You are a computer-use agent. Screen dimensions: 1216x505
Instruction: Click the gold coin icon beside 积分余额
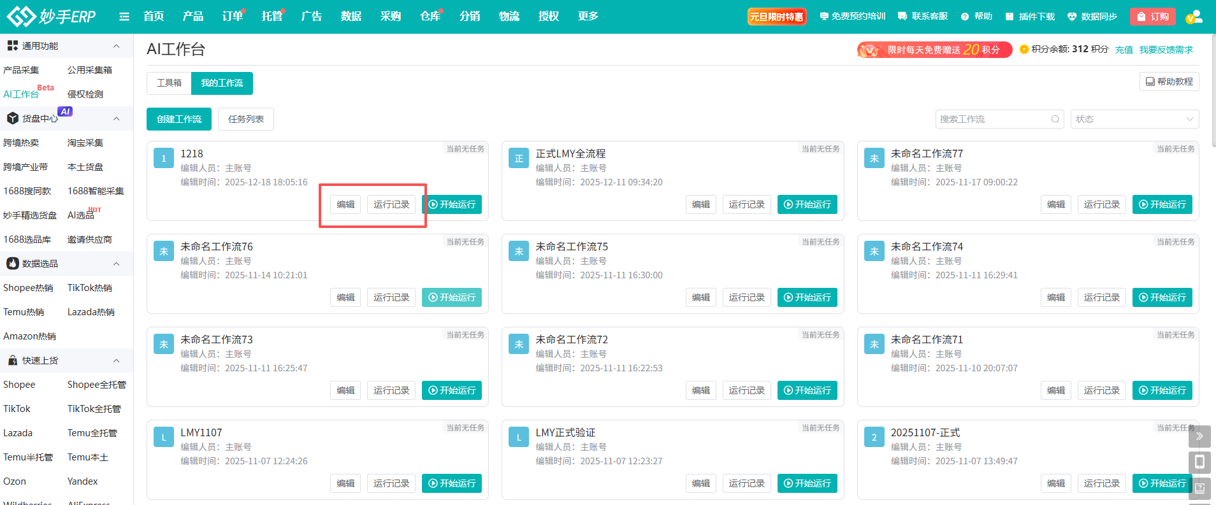pyautogui.click(x=1024, y=49)
